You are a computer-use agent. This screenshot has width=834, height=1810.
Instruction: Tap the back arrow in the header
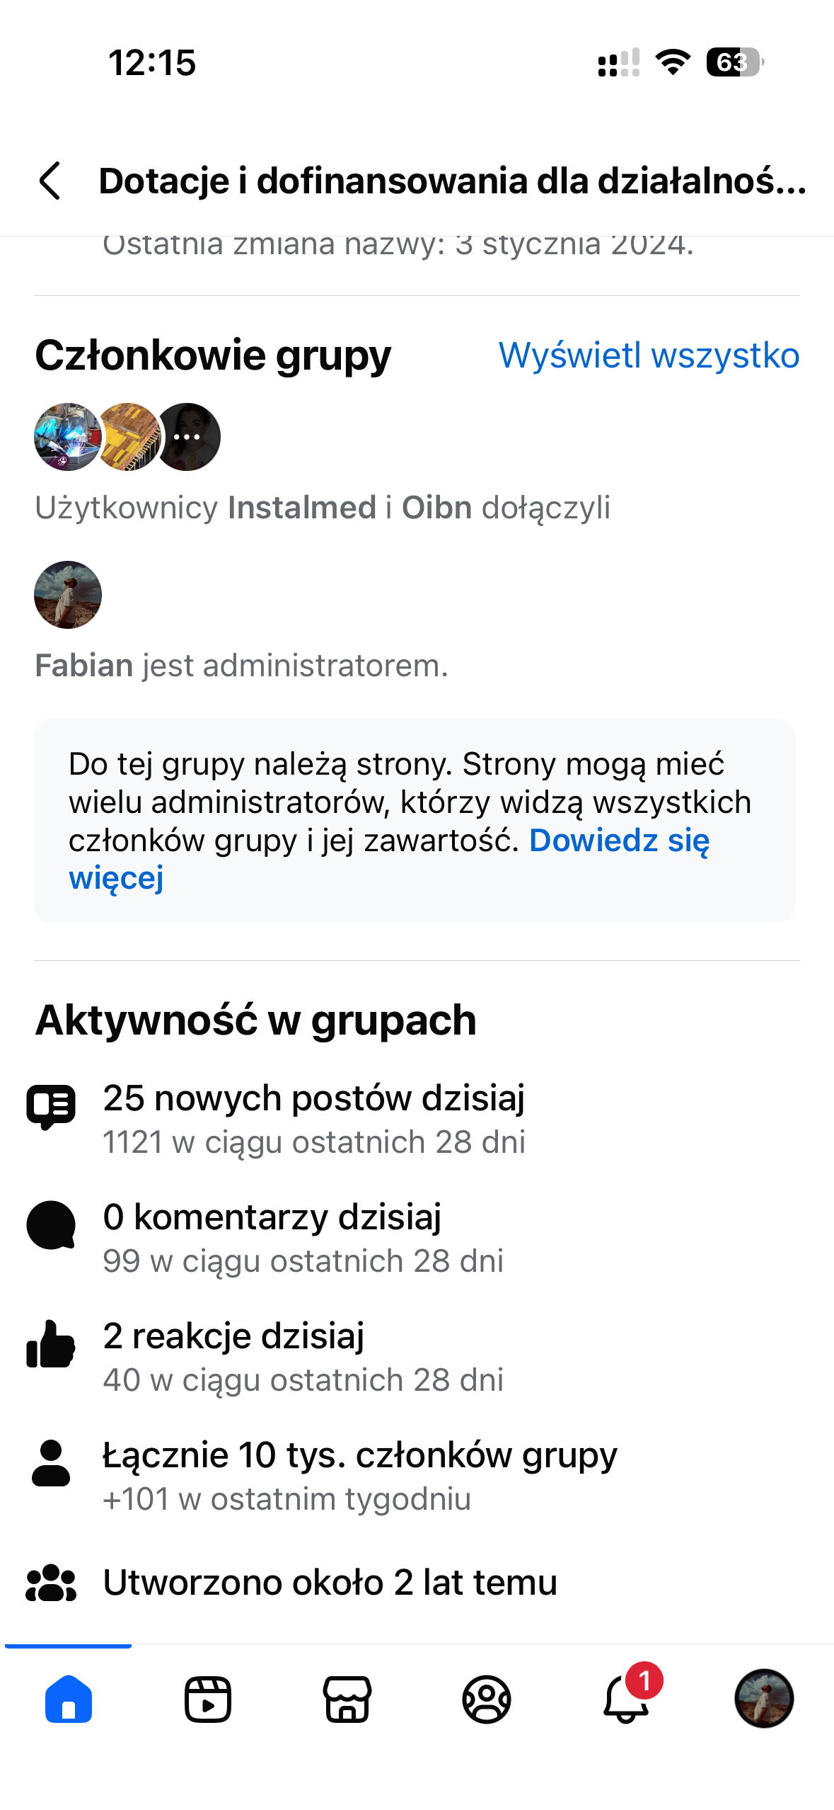point(50,181)
